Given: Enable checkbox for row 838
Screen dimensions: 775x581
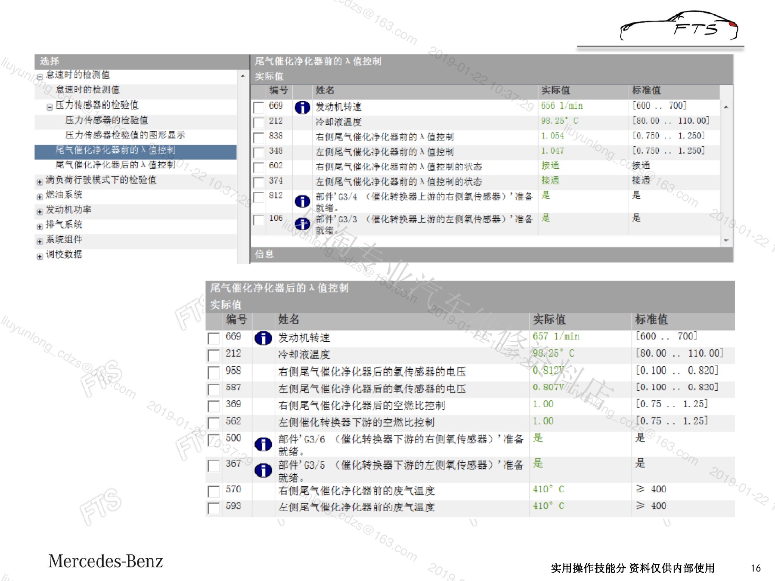Looking at the screenshot, I should pos(259,138).
